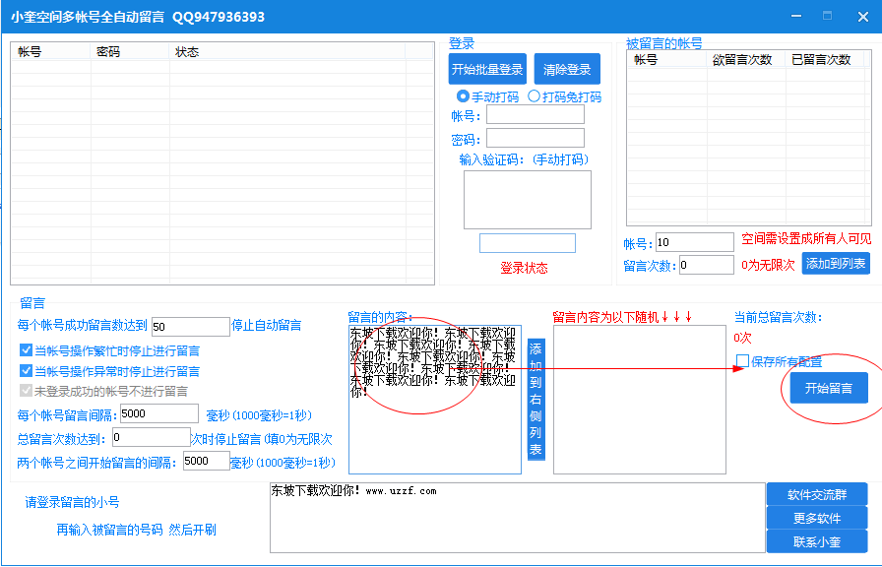Click the 开始留言 button
The width and height of the screenshot is (882, 567).
(829, 388)
